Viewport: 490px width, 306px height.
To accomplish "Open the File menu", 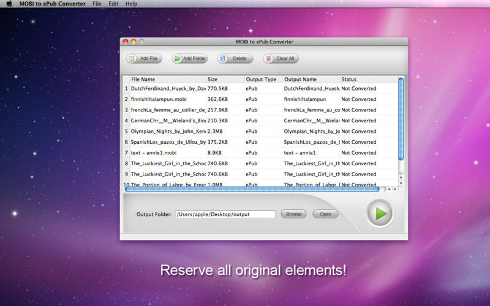I will 97,4.
